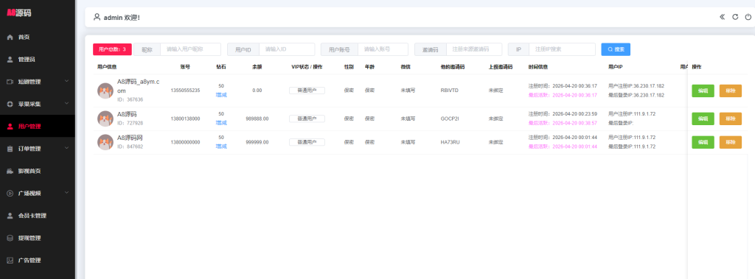Expand the 订单管理 submenu chevron
This screenshot has height=279, width=755.
[67, 148]
